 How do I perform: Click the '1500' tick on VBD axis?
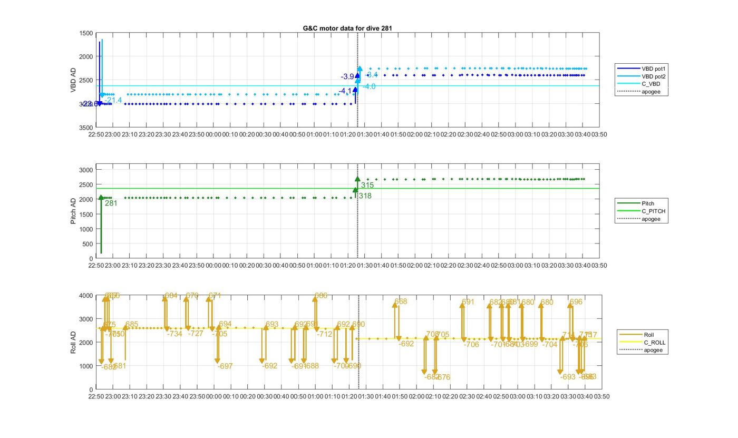pyautogui.click(x=86, y=33)
